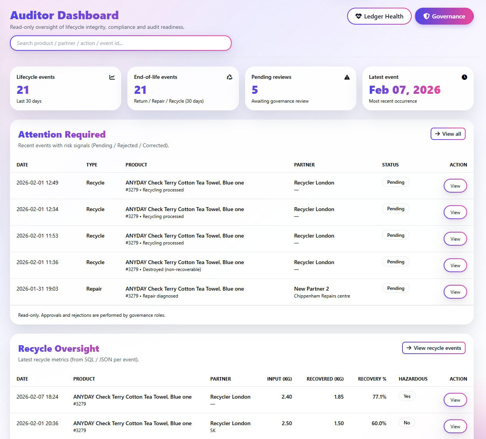Open the Governance page

click(444, 17)
